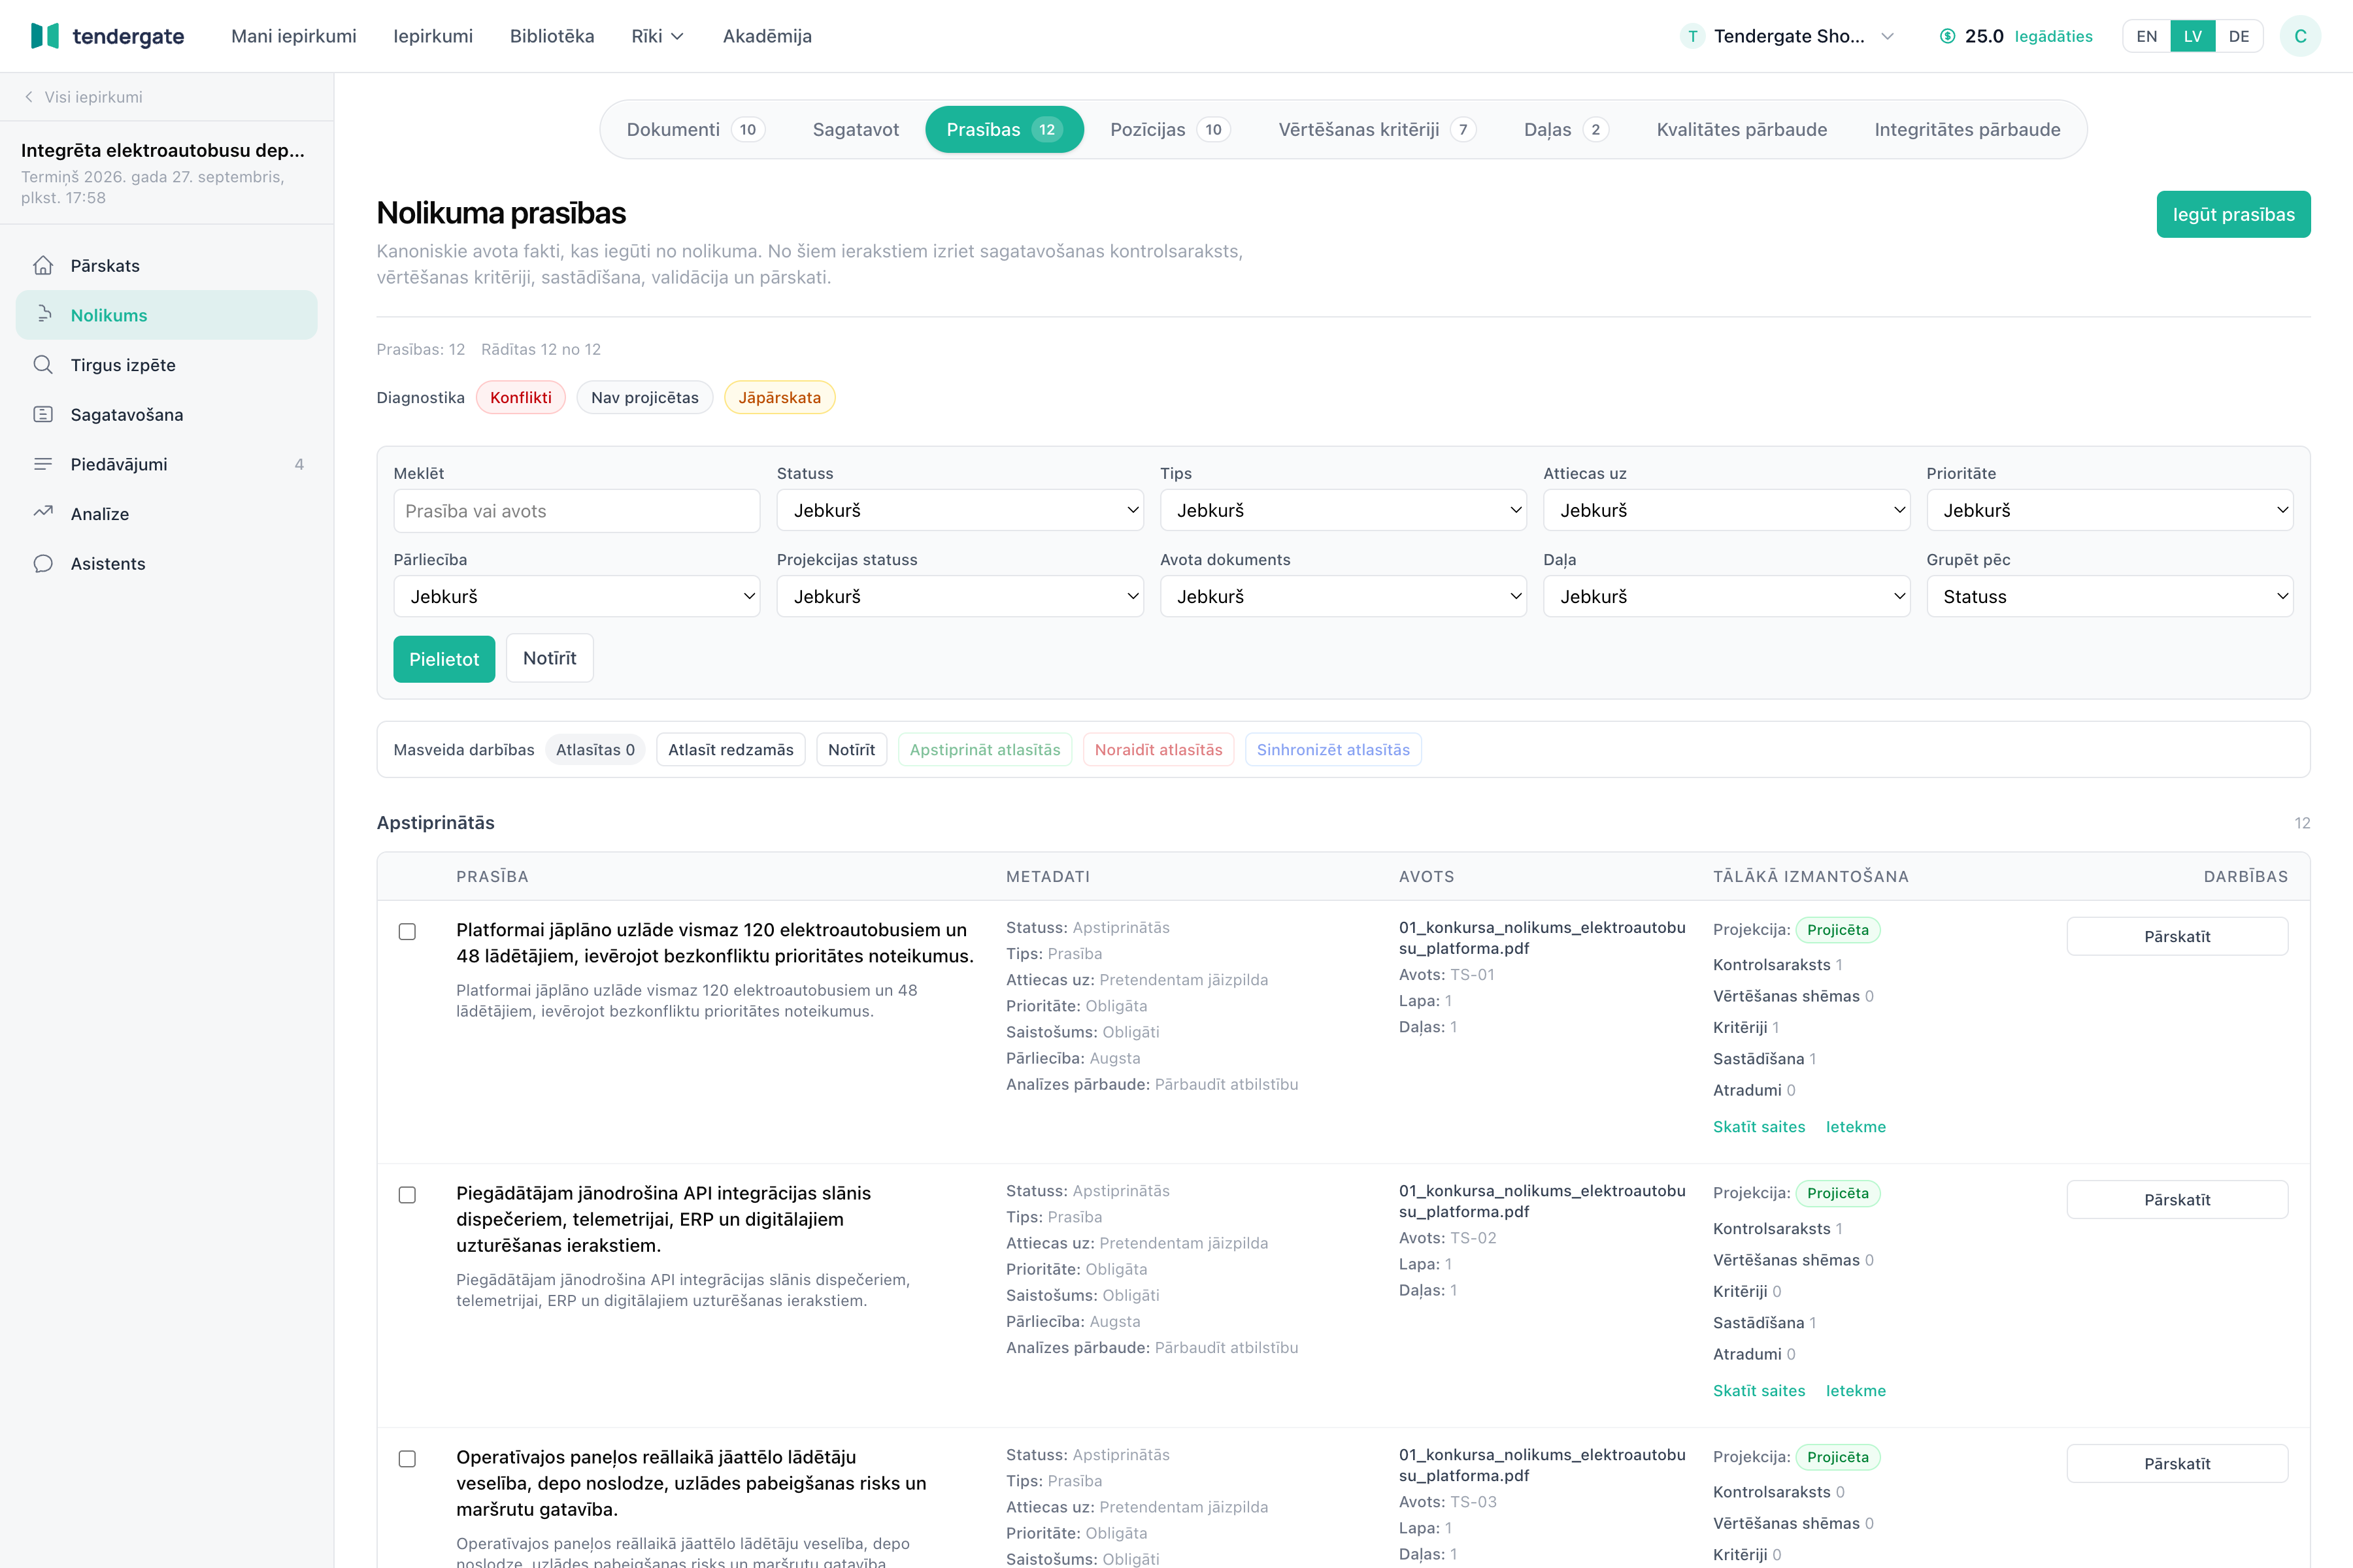Viewport: 2353px width, 1568px height.
Task: Check the Operatīvajos paneļos requirement checkbox
Action: (x=407, y=1459)
